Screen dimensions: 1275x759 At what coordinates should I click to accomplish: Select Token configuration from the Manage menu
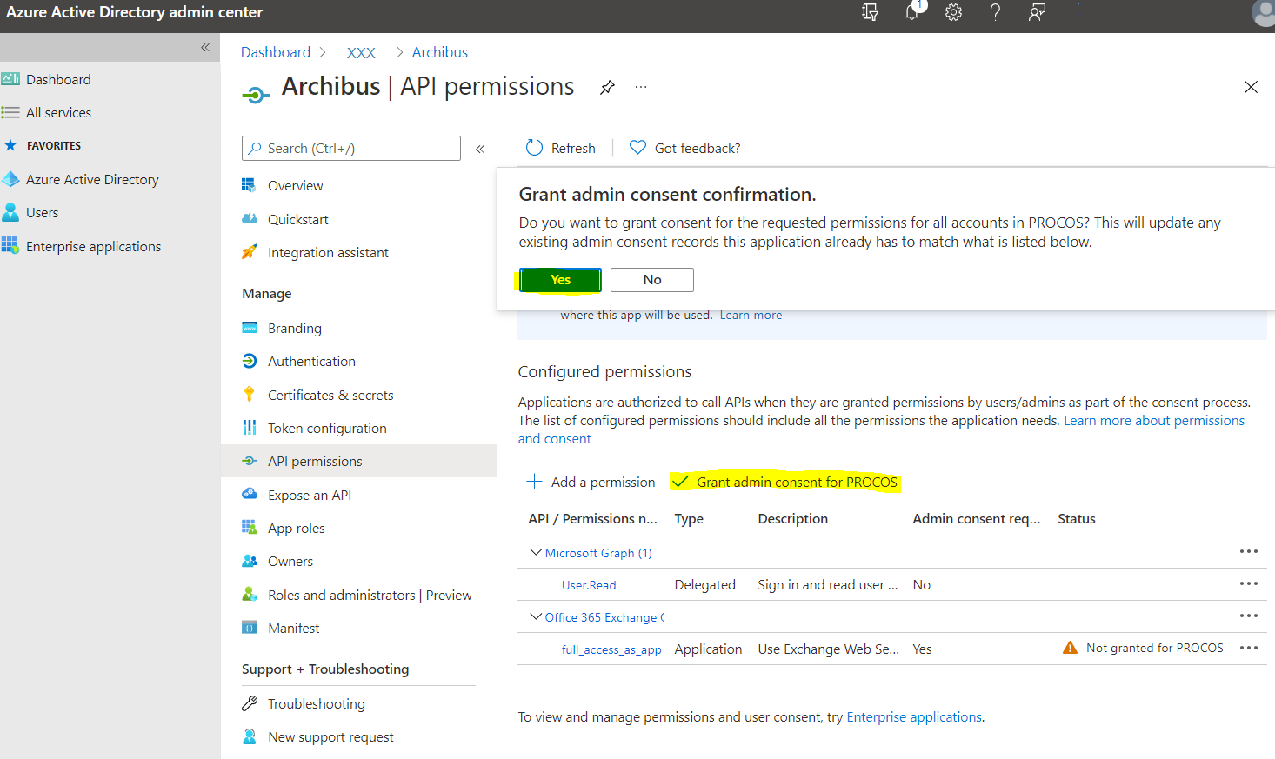327,428
